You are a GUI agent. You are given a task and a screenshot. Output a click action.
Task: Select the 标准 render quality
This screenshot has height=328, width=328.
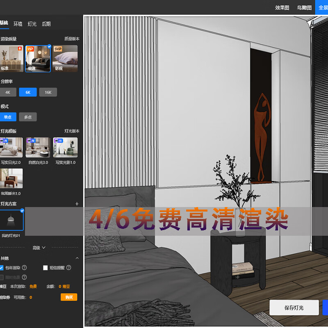click(11, 58)
